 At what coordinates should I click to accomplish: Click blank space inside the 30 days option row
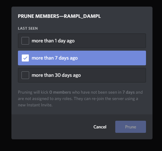pyautogui.click(x=113, y=75)
